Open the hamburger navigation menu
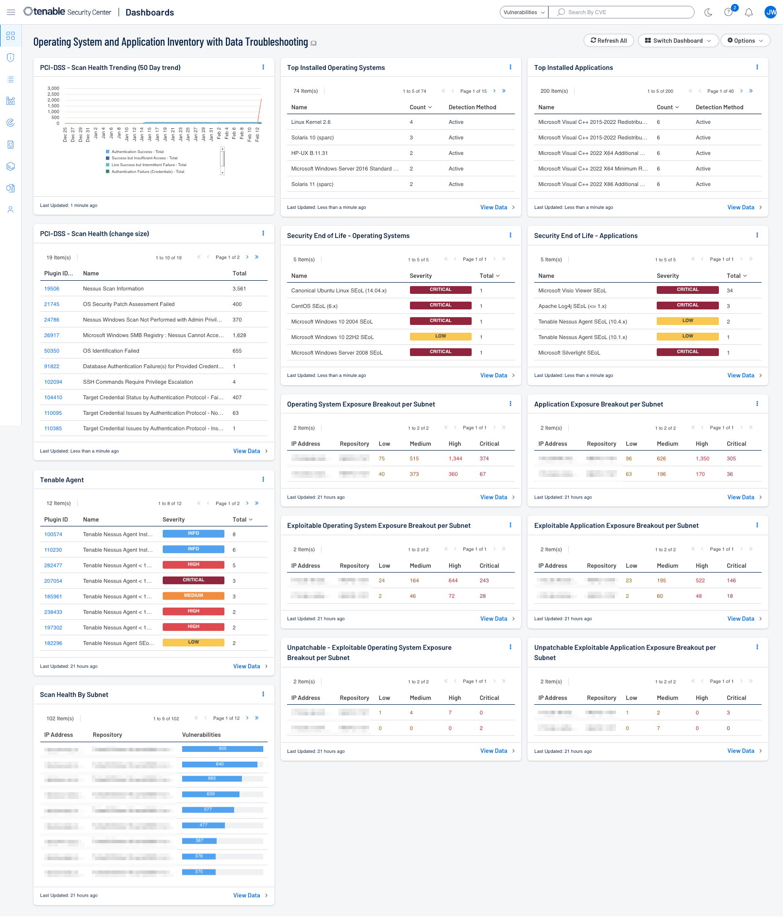Image resolution: width=783 pixels, height=918 pixels. [11, 12]
